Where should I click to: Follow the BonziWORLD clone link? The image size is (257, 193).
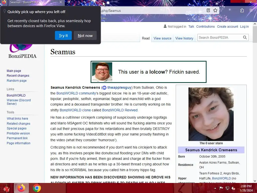click(x=75, y=110)
